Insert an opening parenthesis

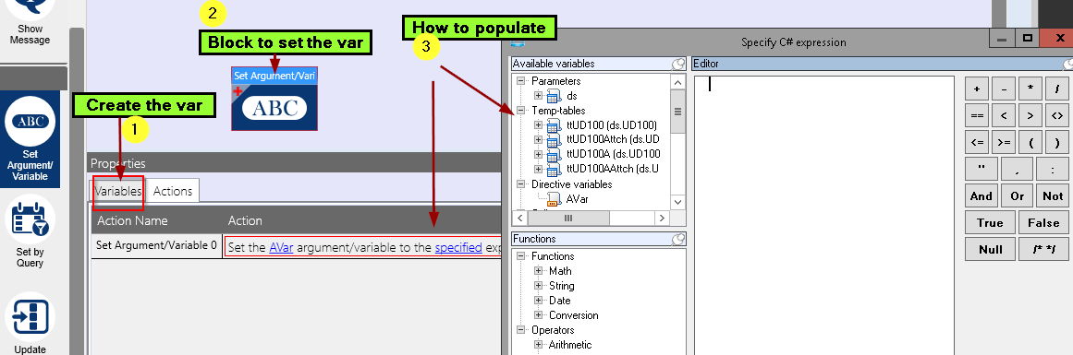(x=1030, y=143)
